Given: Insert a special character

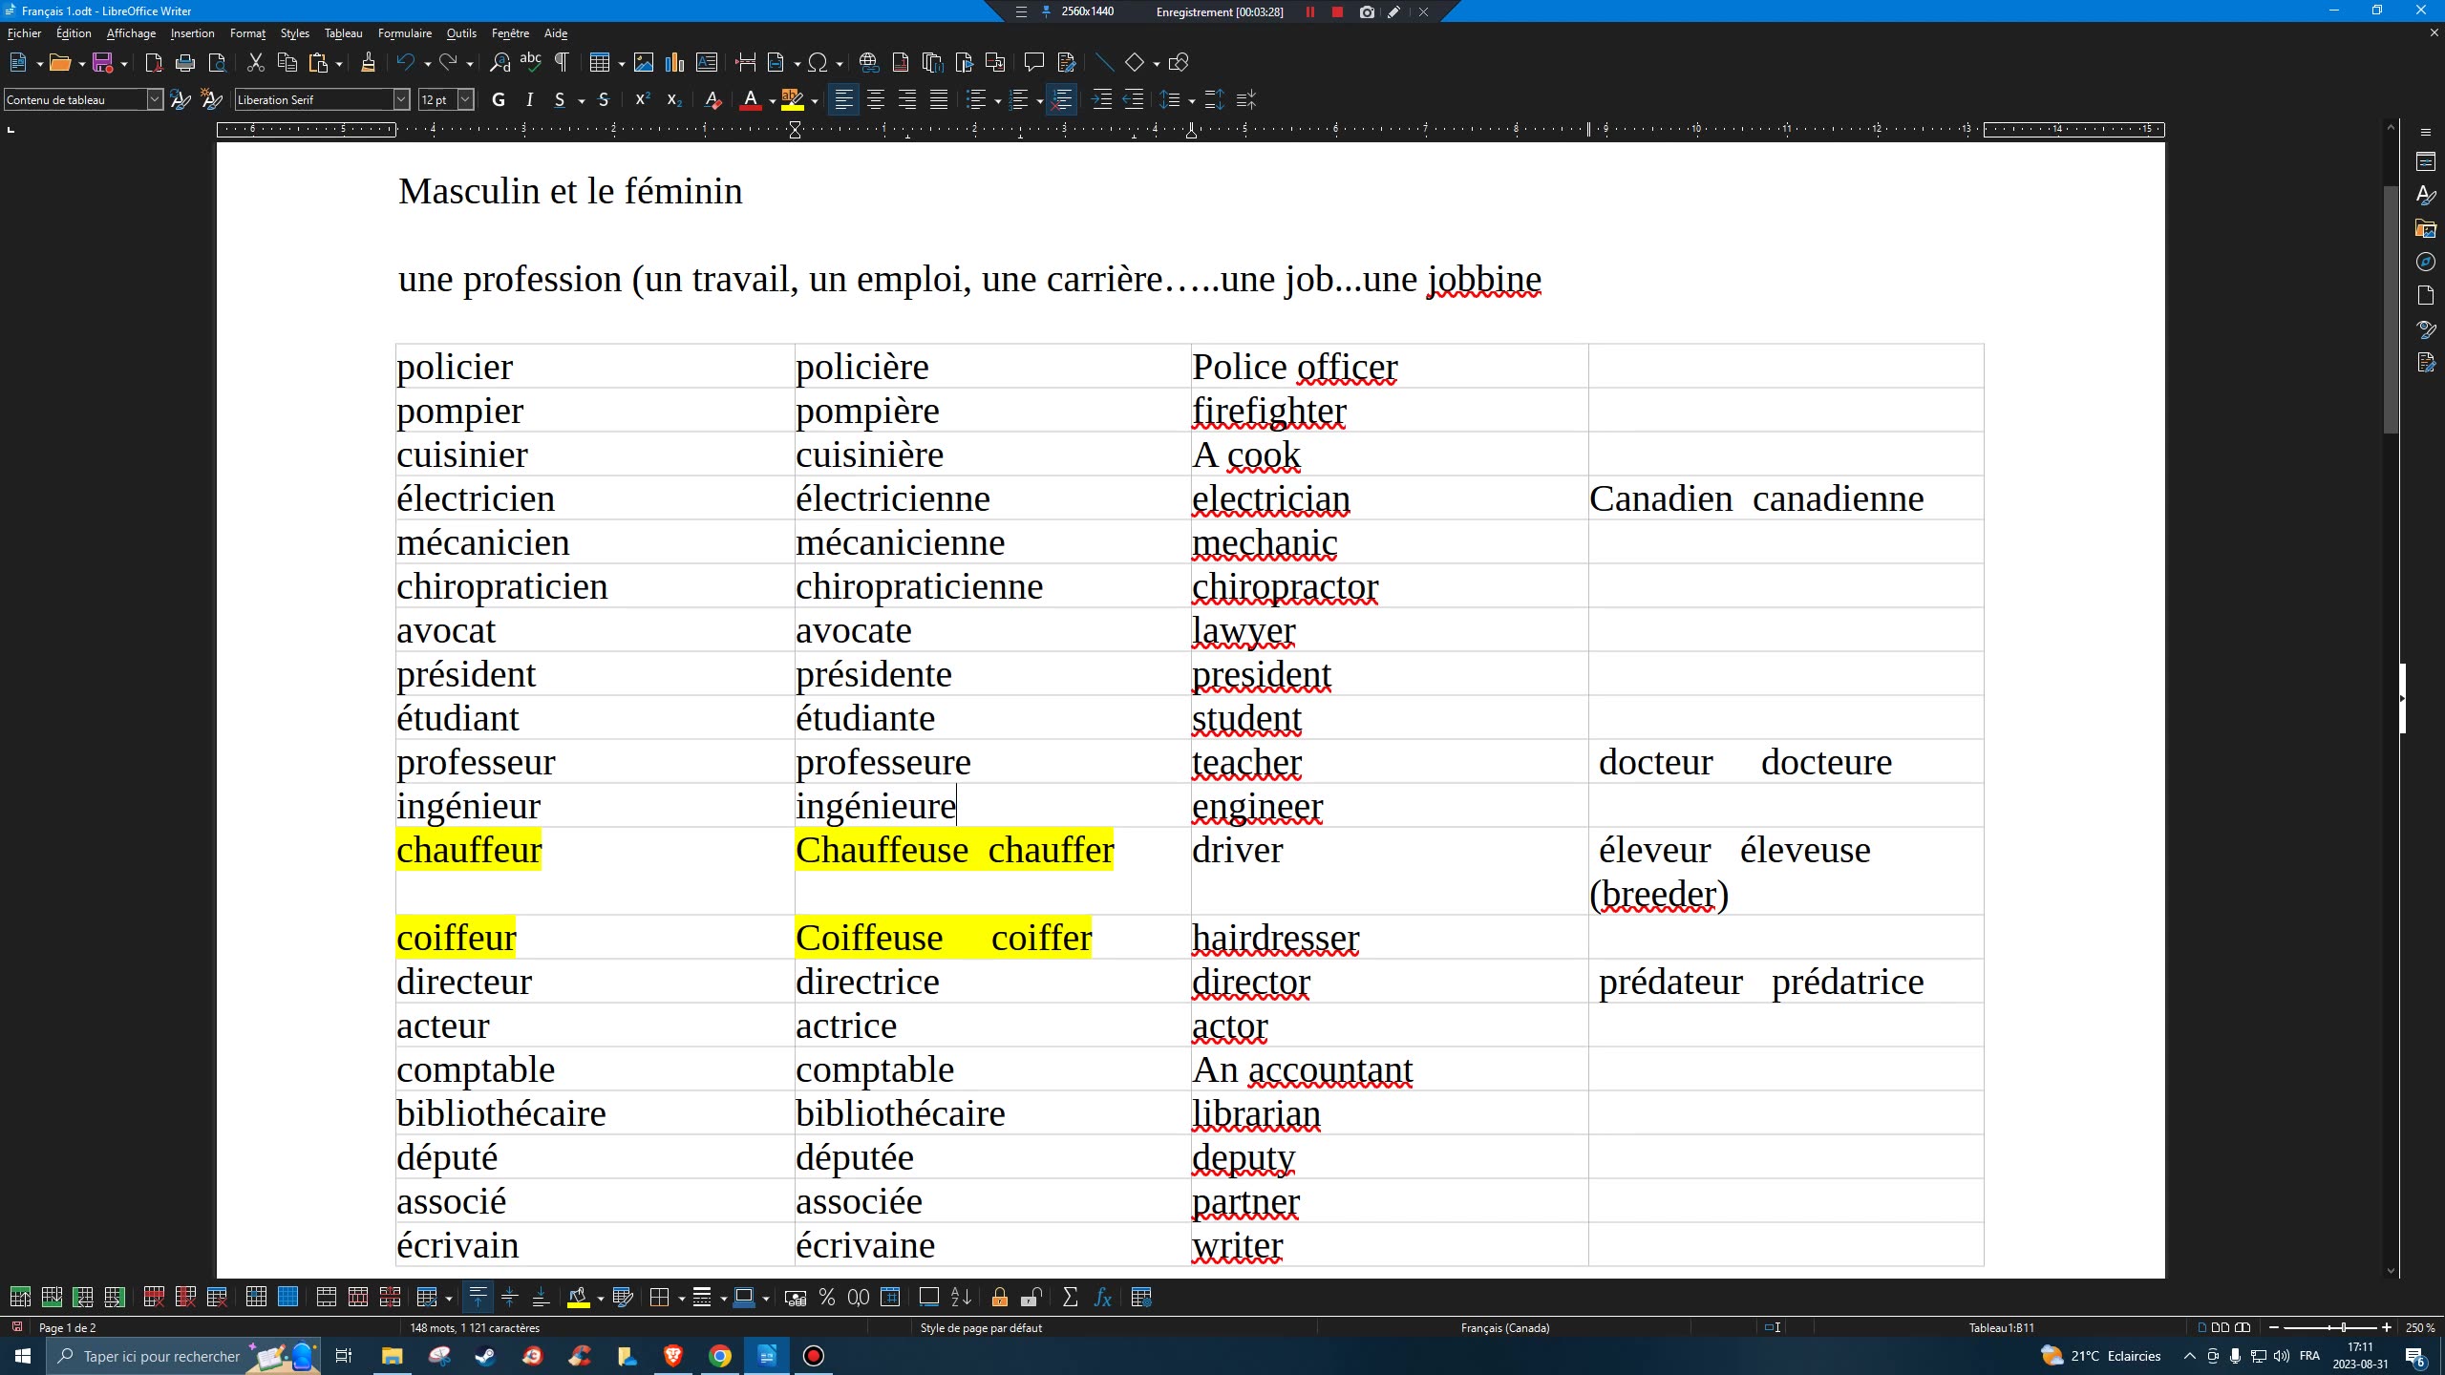Looking at the screenshot, I should pyautogui.click(x=819, y=62).
